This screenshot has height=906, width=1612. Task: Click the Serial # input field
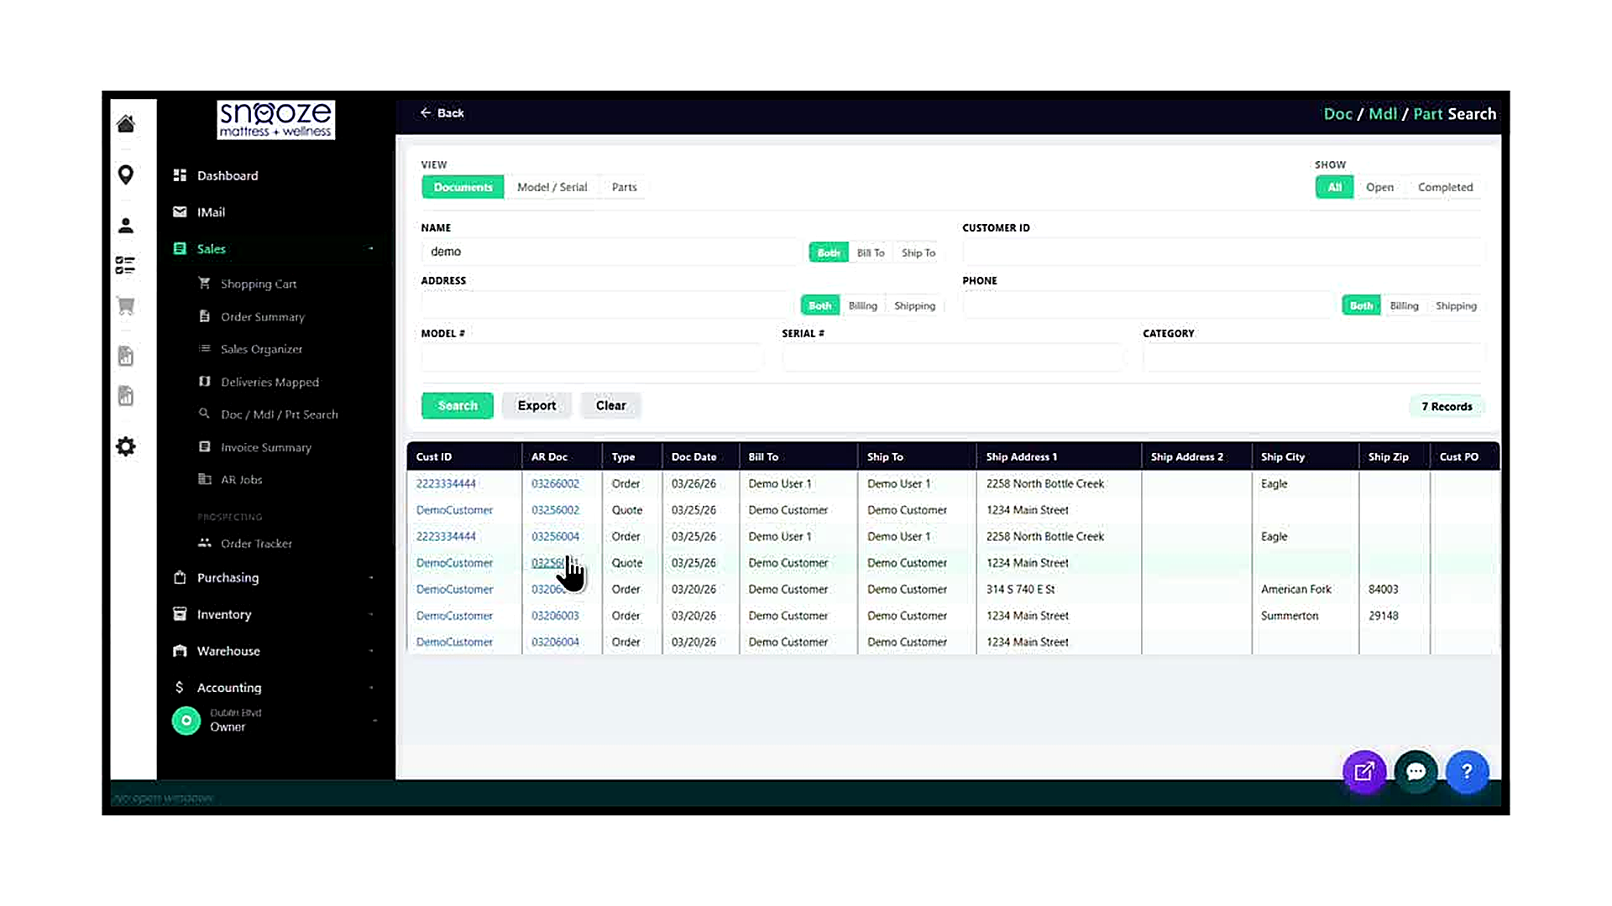[x=953, y=358]
